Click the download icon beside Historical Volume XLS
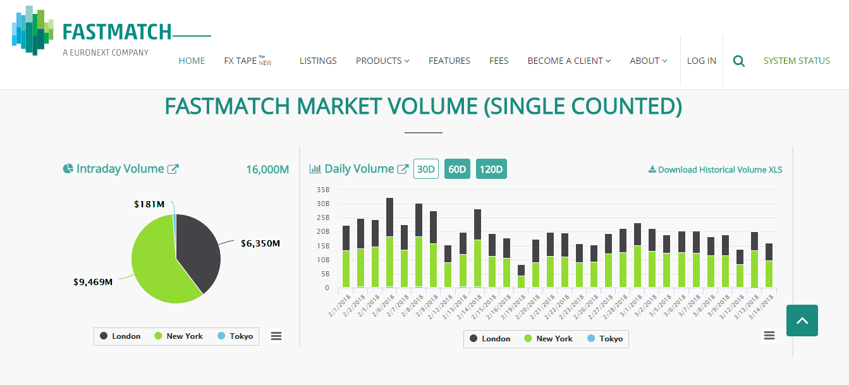Screen dimensions: 849x385 (x=650, y=169)
